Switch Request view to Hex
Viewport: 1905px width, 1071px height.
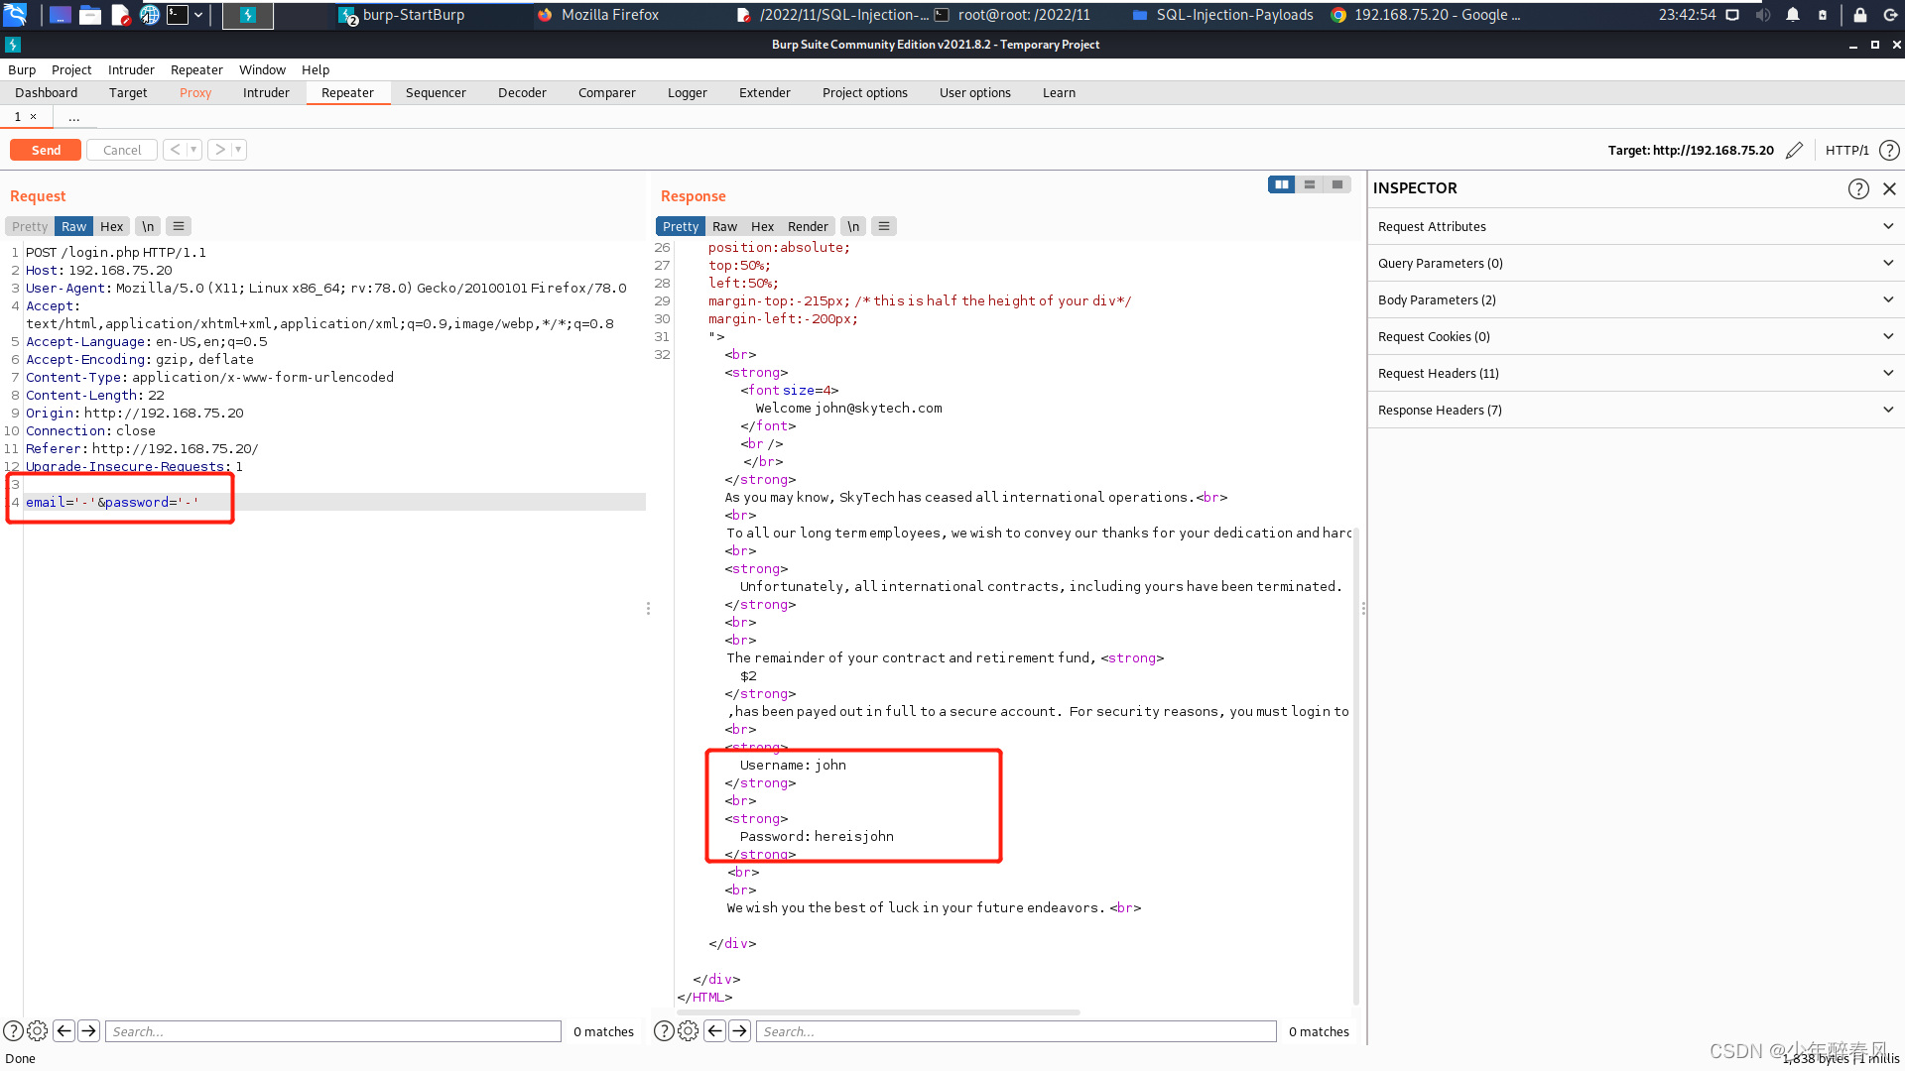(x=111, y=226)
